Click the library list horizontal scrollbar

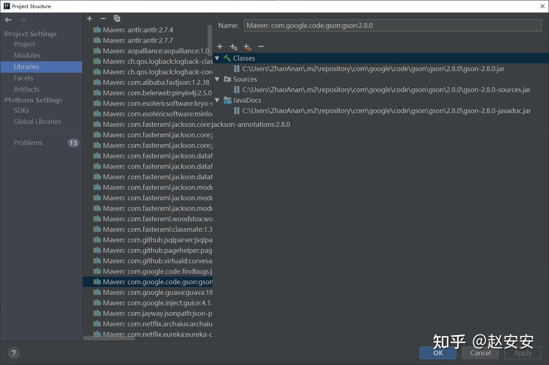tap(109, 338)
